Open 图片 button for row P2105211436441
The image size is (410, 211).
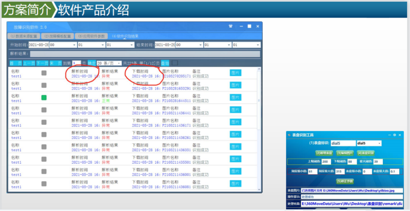236,110
